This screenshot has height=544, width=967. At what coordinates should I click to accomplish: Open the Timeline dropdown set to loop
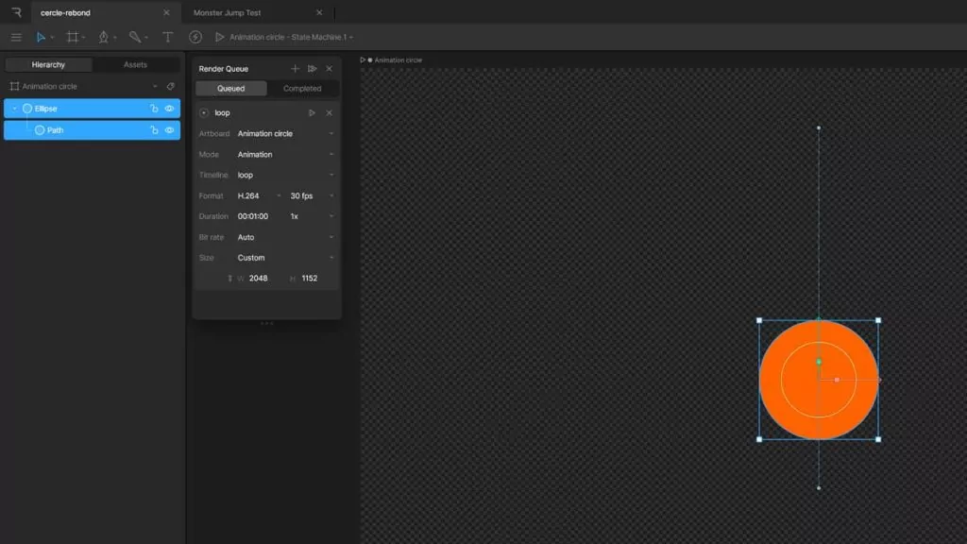[x=331, y=175]
